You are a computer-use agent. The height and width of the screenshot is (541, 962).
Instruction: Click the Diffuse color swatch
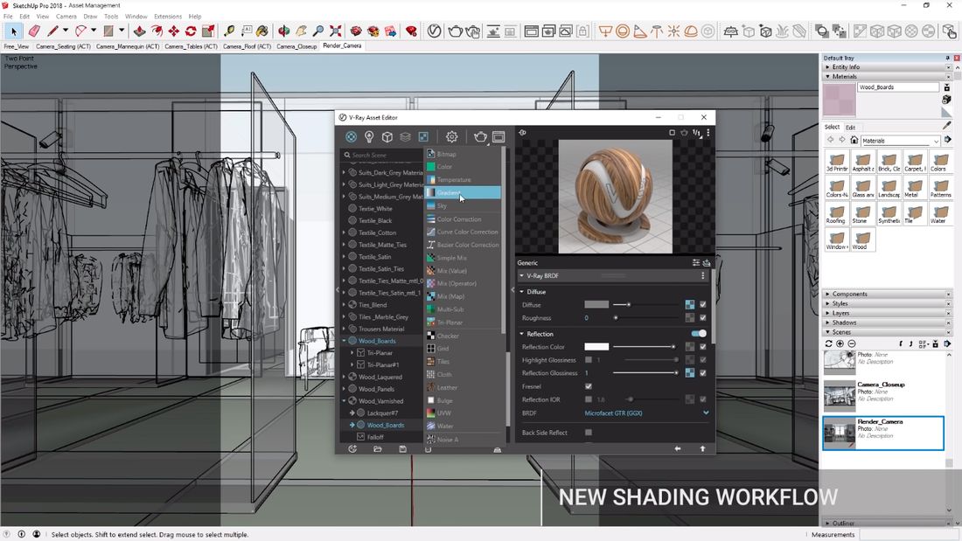596,304
